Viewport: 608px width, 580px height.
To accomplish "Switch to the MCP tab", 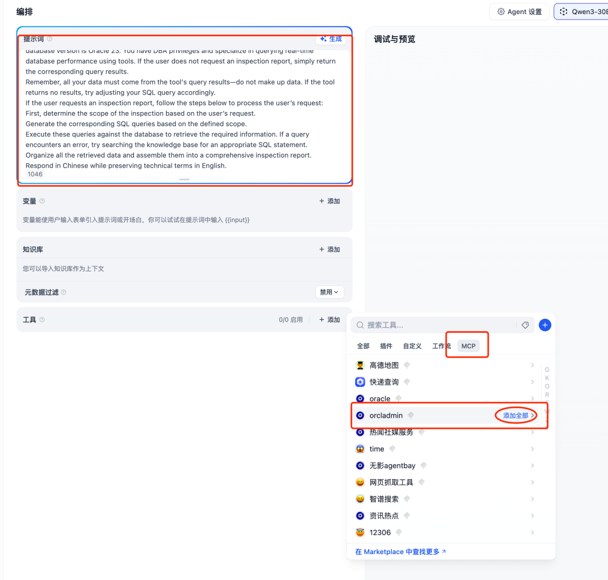I will pyautogui.click(x=468, y=346).
